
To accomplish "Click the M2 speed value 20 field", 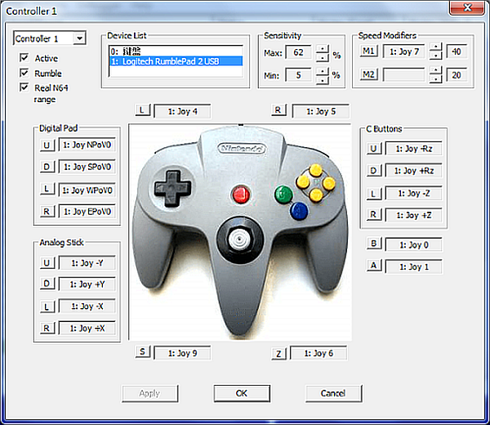I will tap(457, 75).
